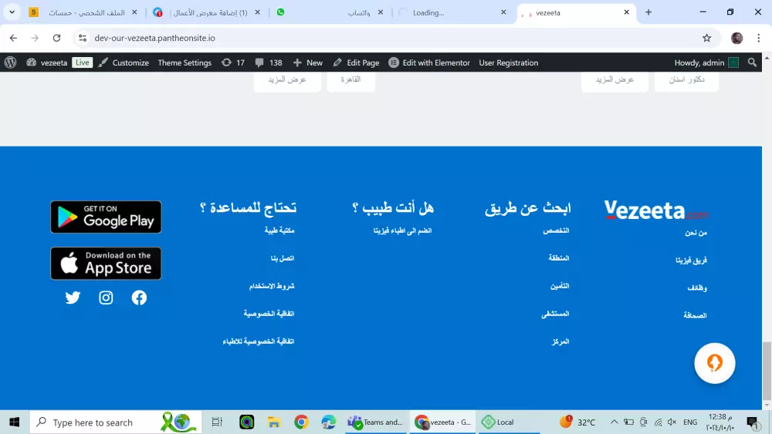Click the orange floating chat button
The width and height of the screenshot is (772, 434).
click(714, 363)
